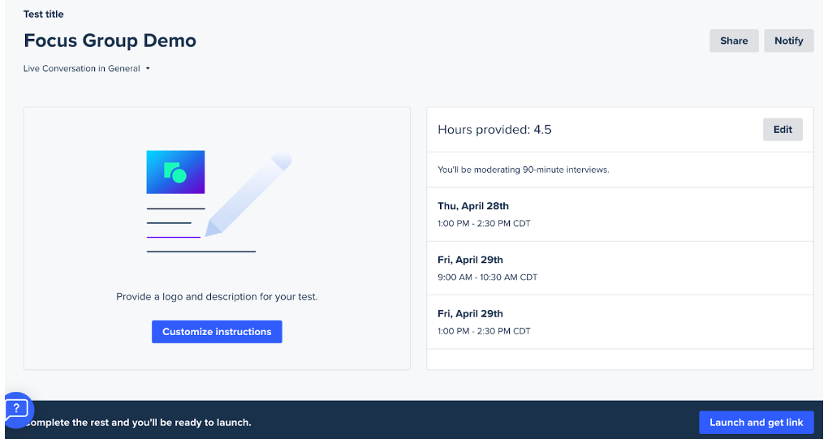828x443 pixels.
Task: Select the Fri, April 29th 1:00 PM slot
Action: point(620,322)
